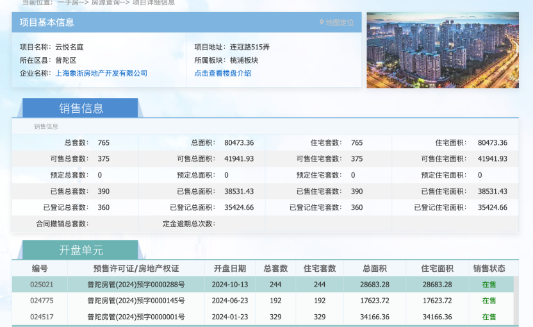This screenshot has height=327, width=533.
Task: Open permit 普陀房管(2024)预字0000001号
Action: (x=136, y=317)
